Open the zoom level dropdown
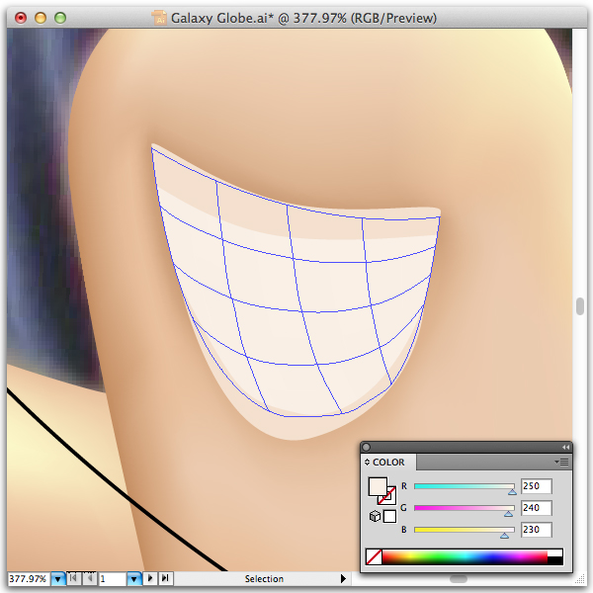593x593 pixels. (x=58, y=578)
